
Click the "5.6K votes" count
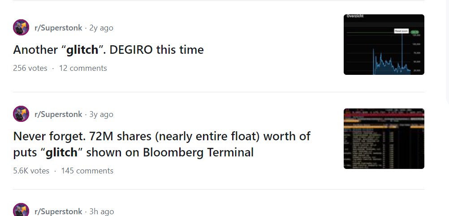31,171
